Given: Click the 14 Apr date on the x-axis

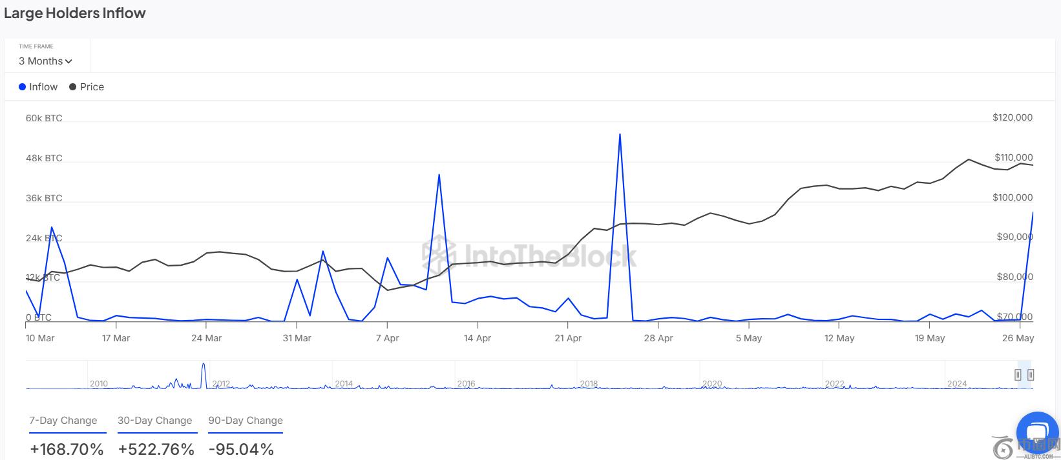Looking at the screenshot, I should click(478, 338).
